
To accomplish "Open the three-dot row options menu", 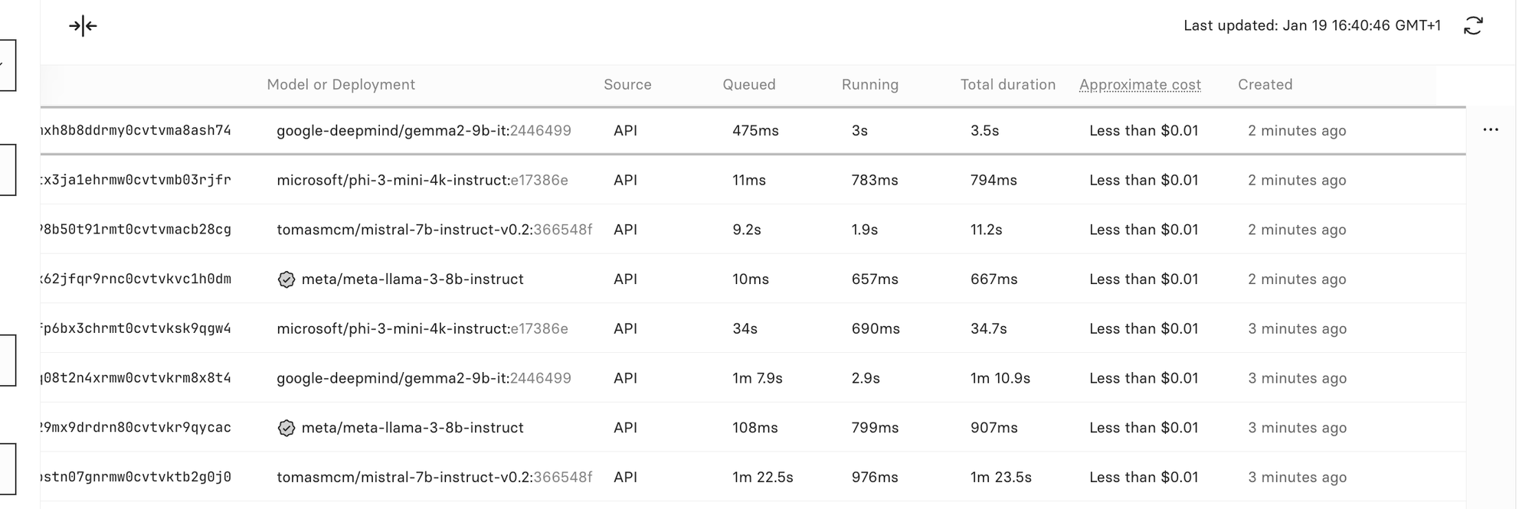I will pyautogui.click(x=1490, y=129).
